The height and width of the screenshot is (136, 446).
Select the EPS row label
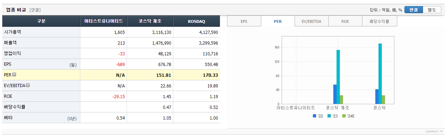pyautogui.click(x=8, y=64)
